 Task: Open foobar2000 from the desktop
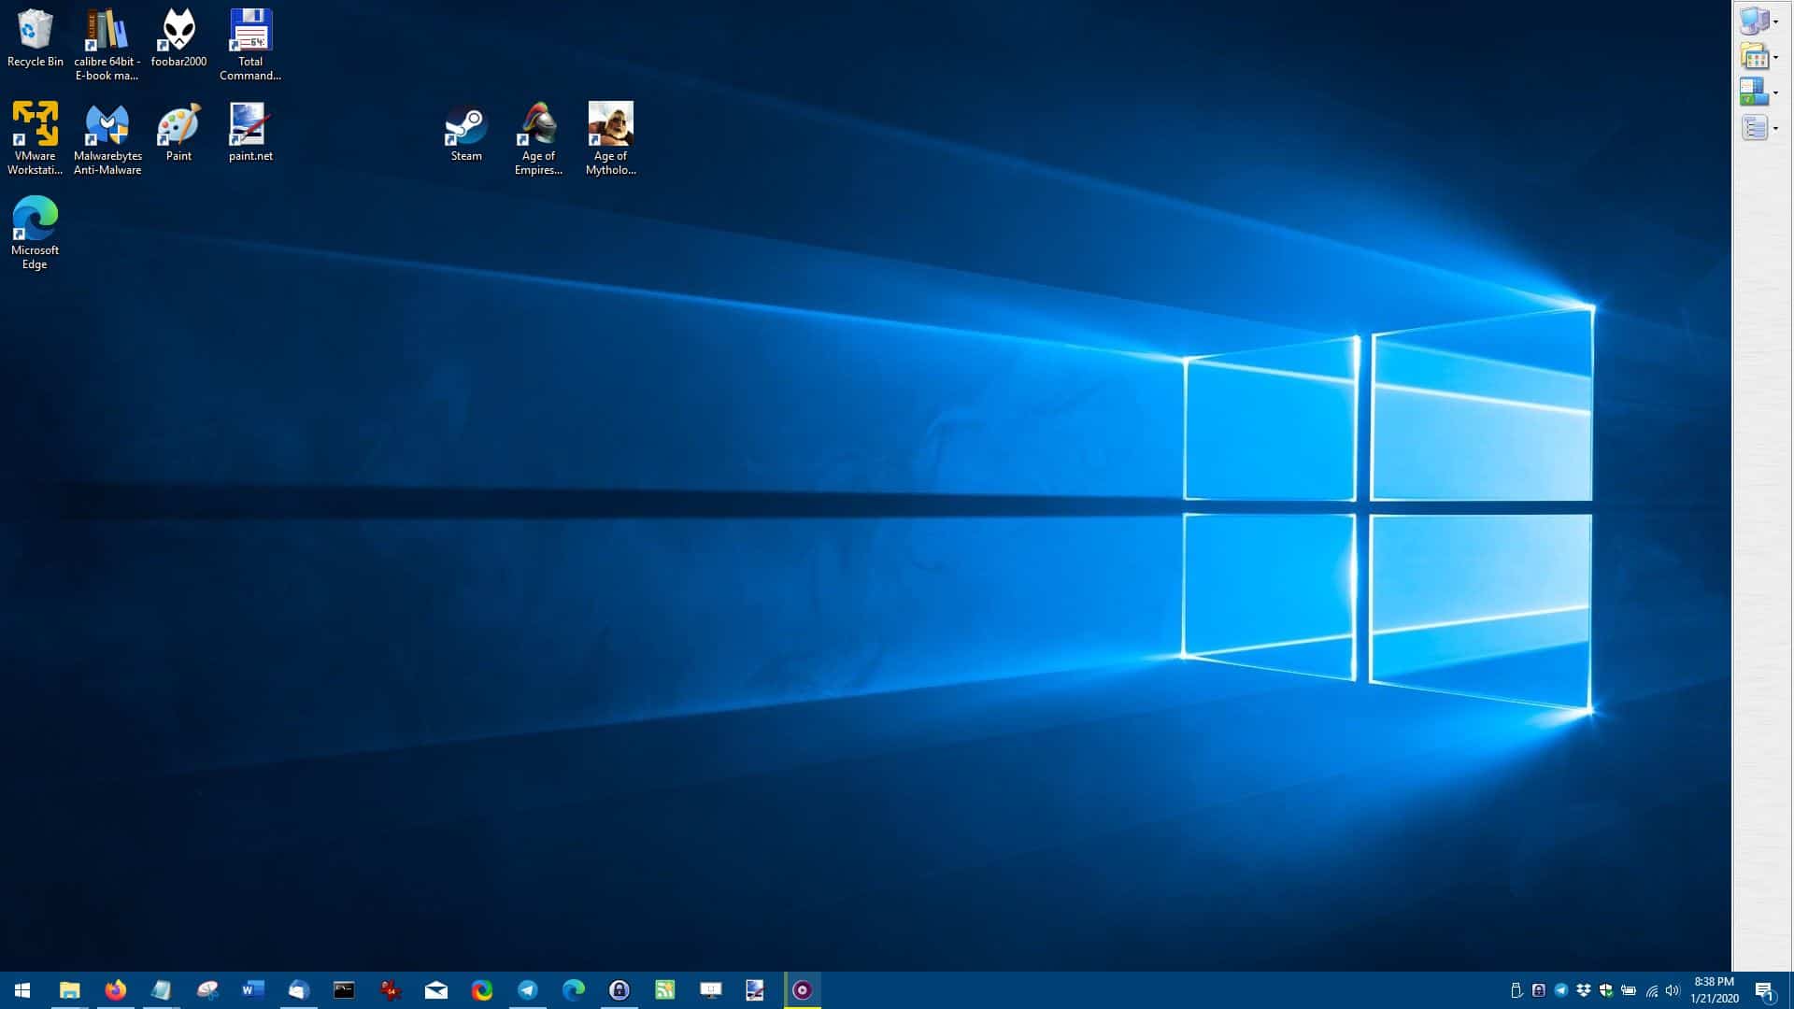(178, 28)
